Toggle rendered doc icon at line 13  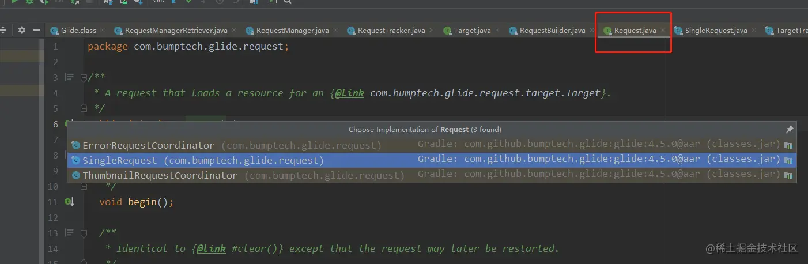pos(70,233)
